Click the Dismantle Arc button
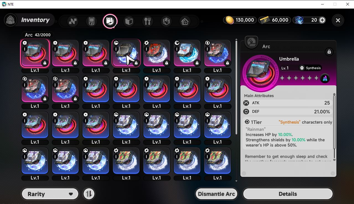Viewport: 354px width, 204px height. click(216, 194)
